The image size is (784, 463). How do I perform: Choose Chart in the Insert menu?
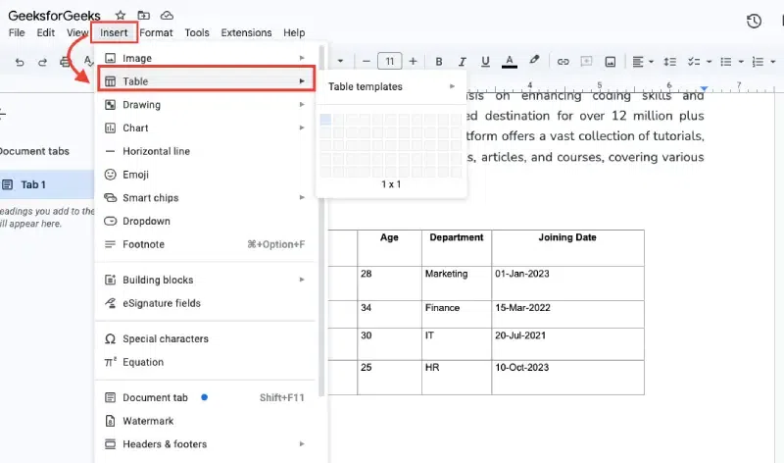[205, 128]
